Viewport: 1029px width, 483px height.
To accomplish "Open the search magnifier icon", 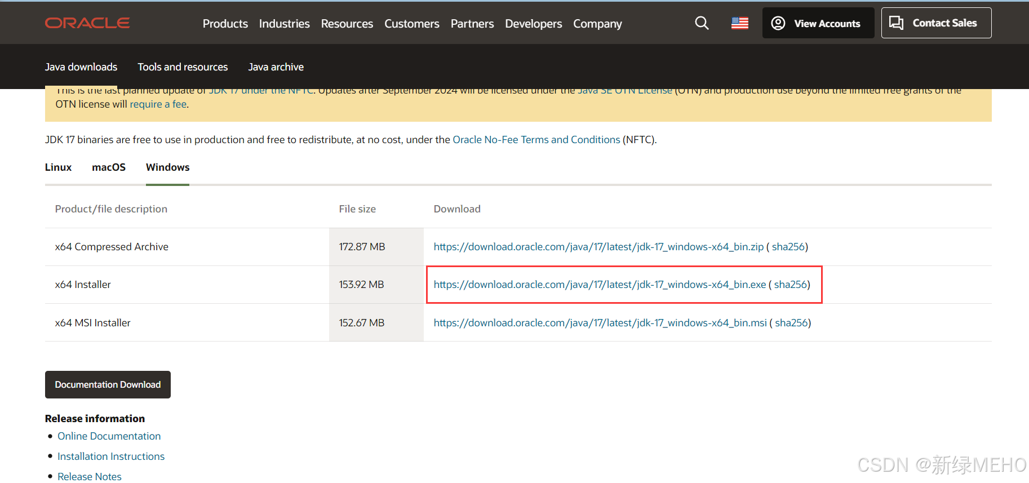I will [x=702, y=23].
